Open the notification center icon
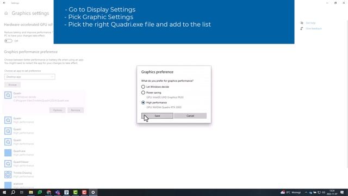This screenshot has width=348, height=196. 342,192
